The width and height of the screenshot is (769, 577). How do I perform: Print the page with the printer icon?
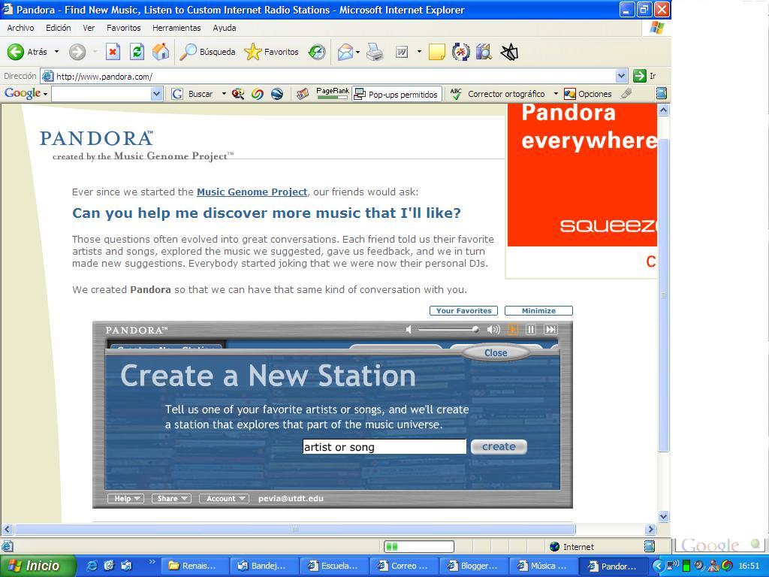[x=375, y=52]
